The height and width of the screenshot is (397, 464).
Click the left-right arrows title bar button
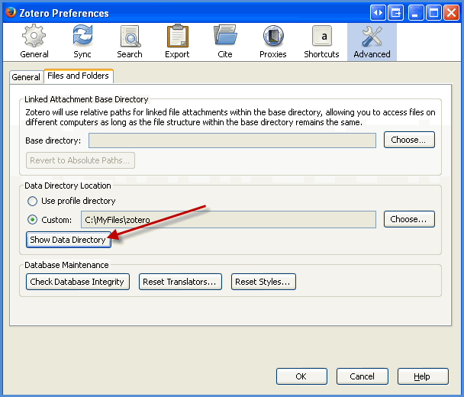(x=378, y=13)
